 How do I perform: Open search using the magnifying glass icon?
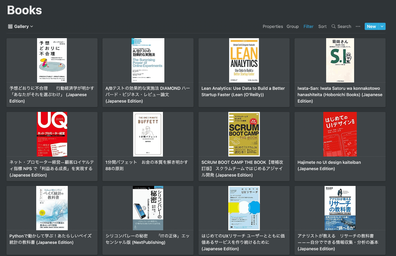click(334, 26)
